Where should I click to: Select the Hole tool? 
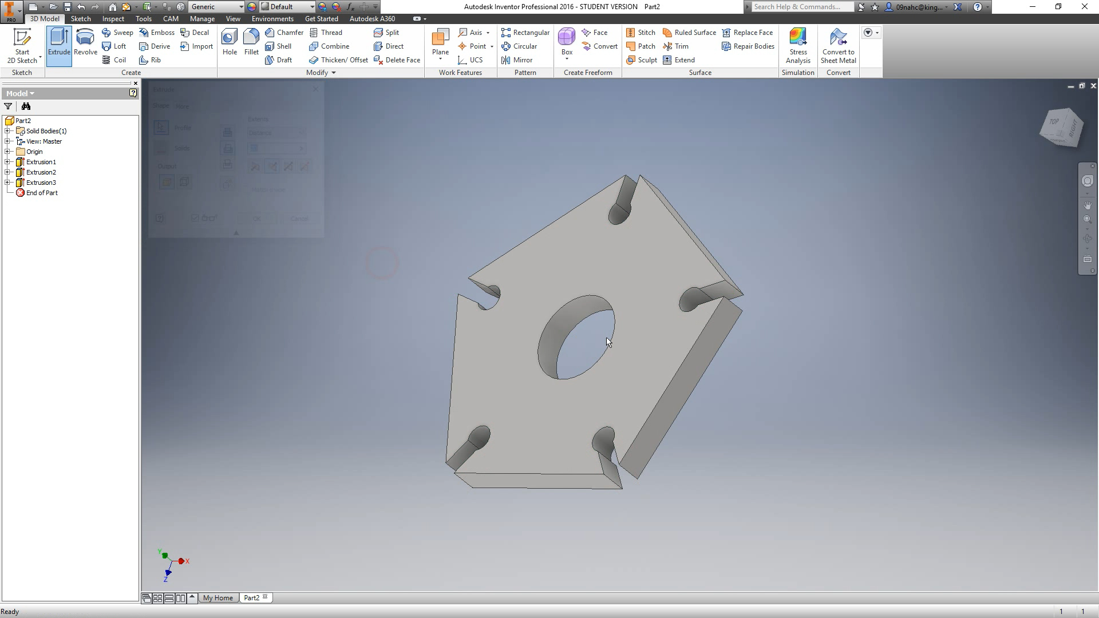pos(230,42)
